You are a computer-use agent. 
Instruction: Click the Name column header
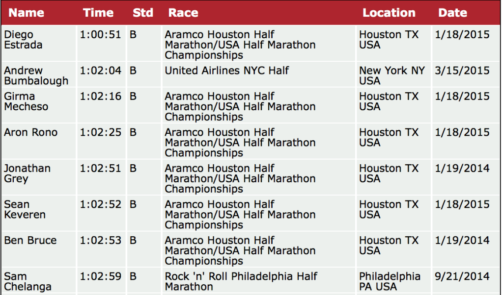click(26, 13)
